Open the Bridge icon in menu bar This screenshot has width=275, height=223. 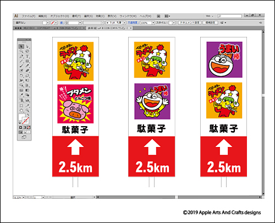click(x=158, y=16)
